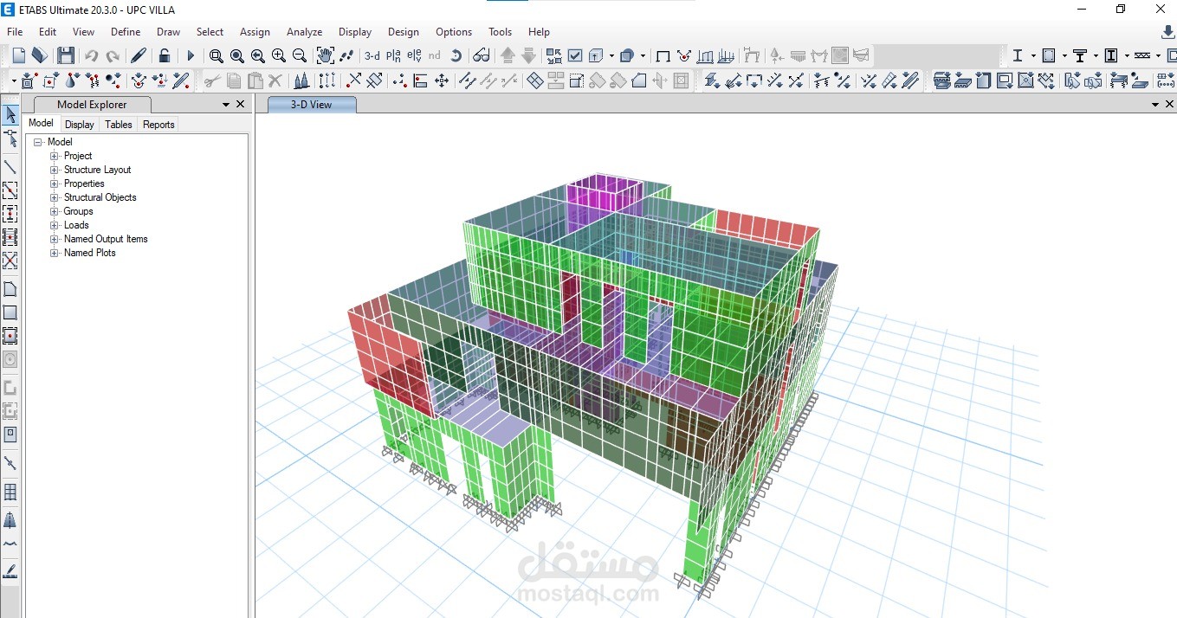Click the Move Joints/Frames/Shells arrows icon

click(442, 80)
